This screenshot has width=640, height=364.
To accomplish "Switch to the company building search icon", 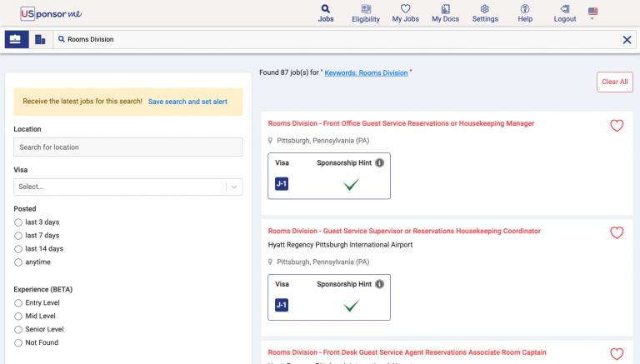I will [x=40, y=39].
